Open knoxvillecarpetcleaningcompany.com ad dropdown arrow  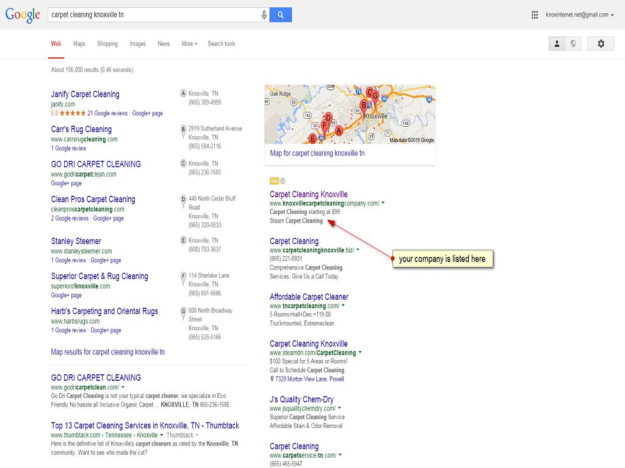click(x=383, y=202)
